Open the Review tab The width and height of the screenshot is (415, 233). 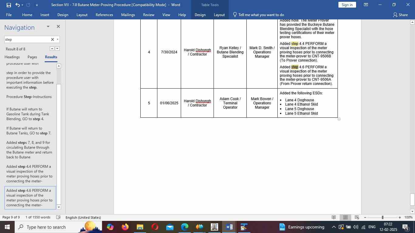pos(149,15)
